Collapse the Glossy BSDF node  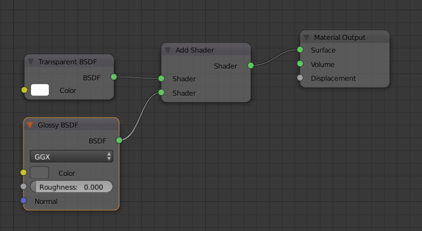30,125
